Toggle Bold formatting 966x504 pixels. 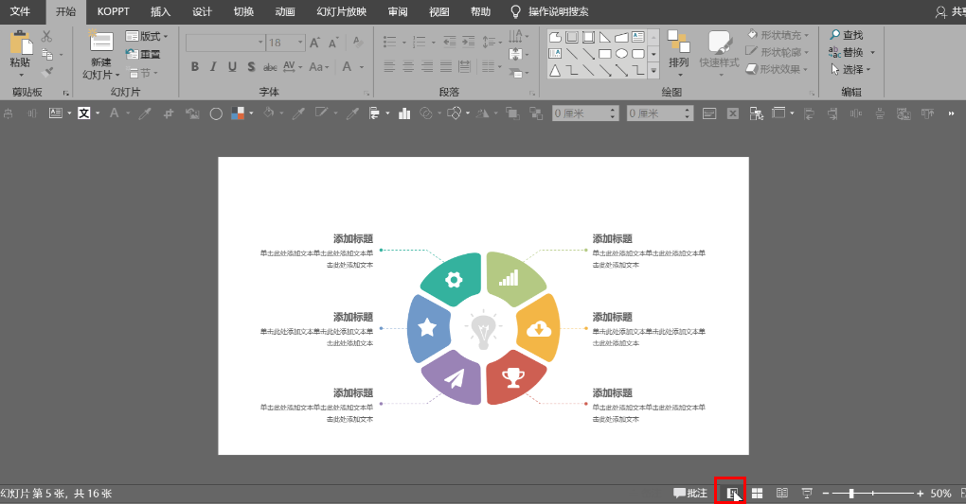pos(195,66)
